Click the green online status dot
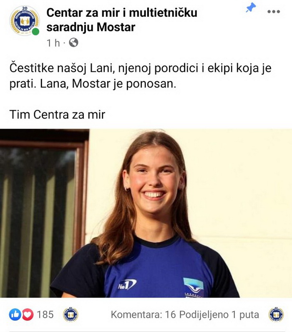This screenshot has width=292, height=332. tap(35, 32)
